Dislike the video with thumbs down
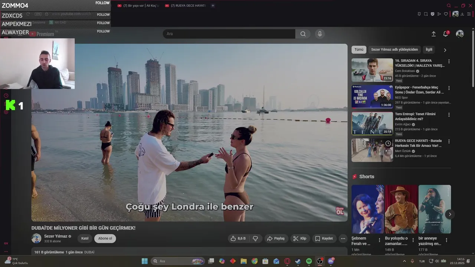 click(x=256, y=238)
